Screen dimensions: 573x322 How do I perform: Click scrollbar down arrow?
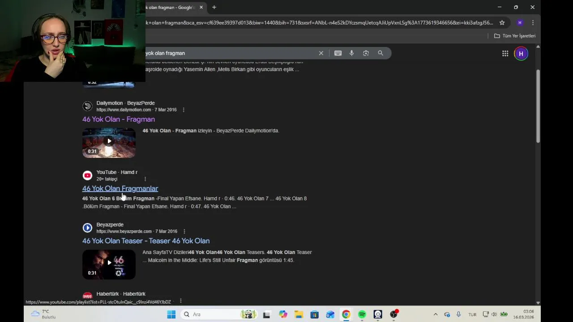click(x=538, y=303)
